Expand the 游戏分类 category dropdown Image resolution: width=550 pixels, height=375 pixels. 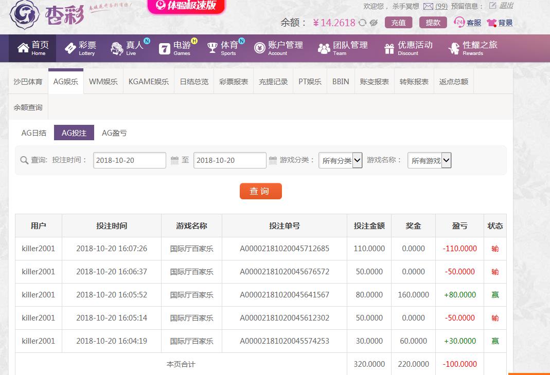click(x=340, y=160)
